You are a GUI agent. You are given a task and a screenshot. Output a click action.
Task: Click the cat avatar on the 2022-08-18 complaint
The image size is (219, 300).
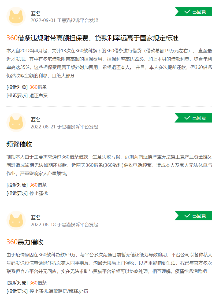coord(16,220)
